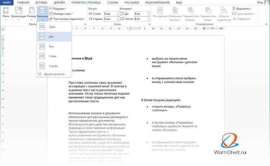Image resolution: width=270 pixels, height=166 pixels.
Task: Choose the Одна single-column option
Action: pos(54,27)
